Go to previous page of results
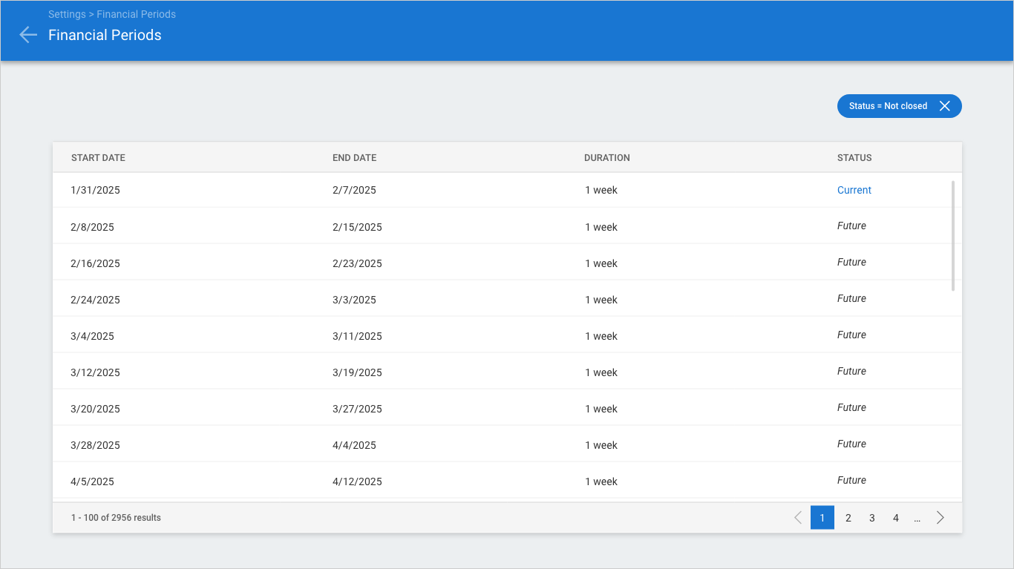This screenshot has width=1014, height=569. (798, 518)
